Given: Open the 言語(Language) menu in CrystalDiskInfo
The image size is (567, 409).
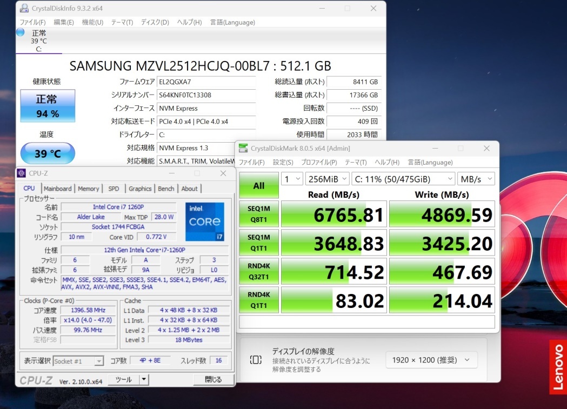Looking at the screenshot, I should point(232,22).
